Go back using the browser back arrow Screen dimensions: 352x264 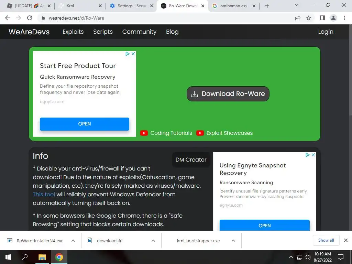8,18
